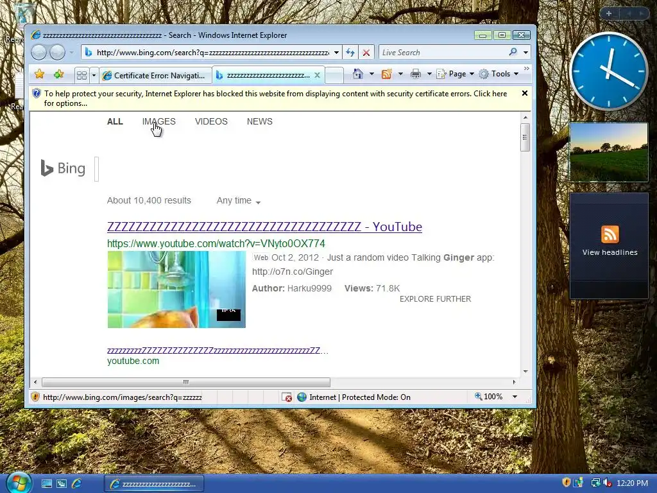The height and width of the screenshot is (493, 657).
Task: Click the vertical scrollbar down arrow
Action: click(x=525, y=372)
